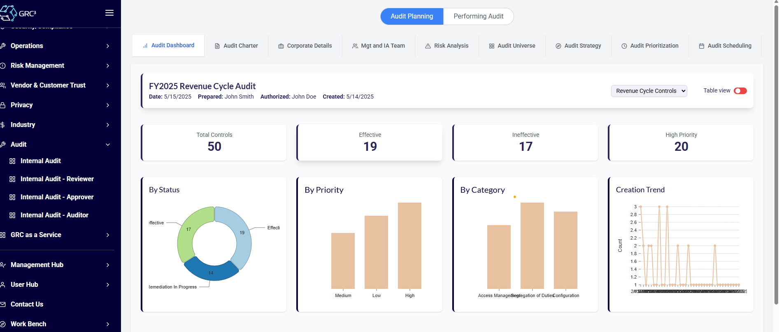The width and height of the screenshot is (779, 332).
Task: Click the High bar in By Priority chart
Action: tap(409, 246)
